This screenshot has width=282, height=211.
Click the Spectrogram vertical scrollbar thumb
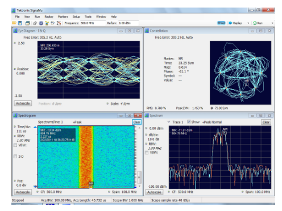tap(139, 177)
